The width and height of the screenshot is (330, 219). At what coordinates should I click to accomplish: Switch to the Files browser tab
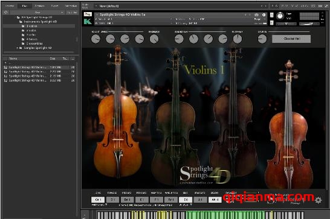pos(25,6)
